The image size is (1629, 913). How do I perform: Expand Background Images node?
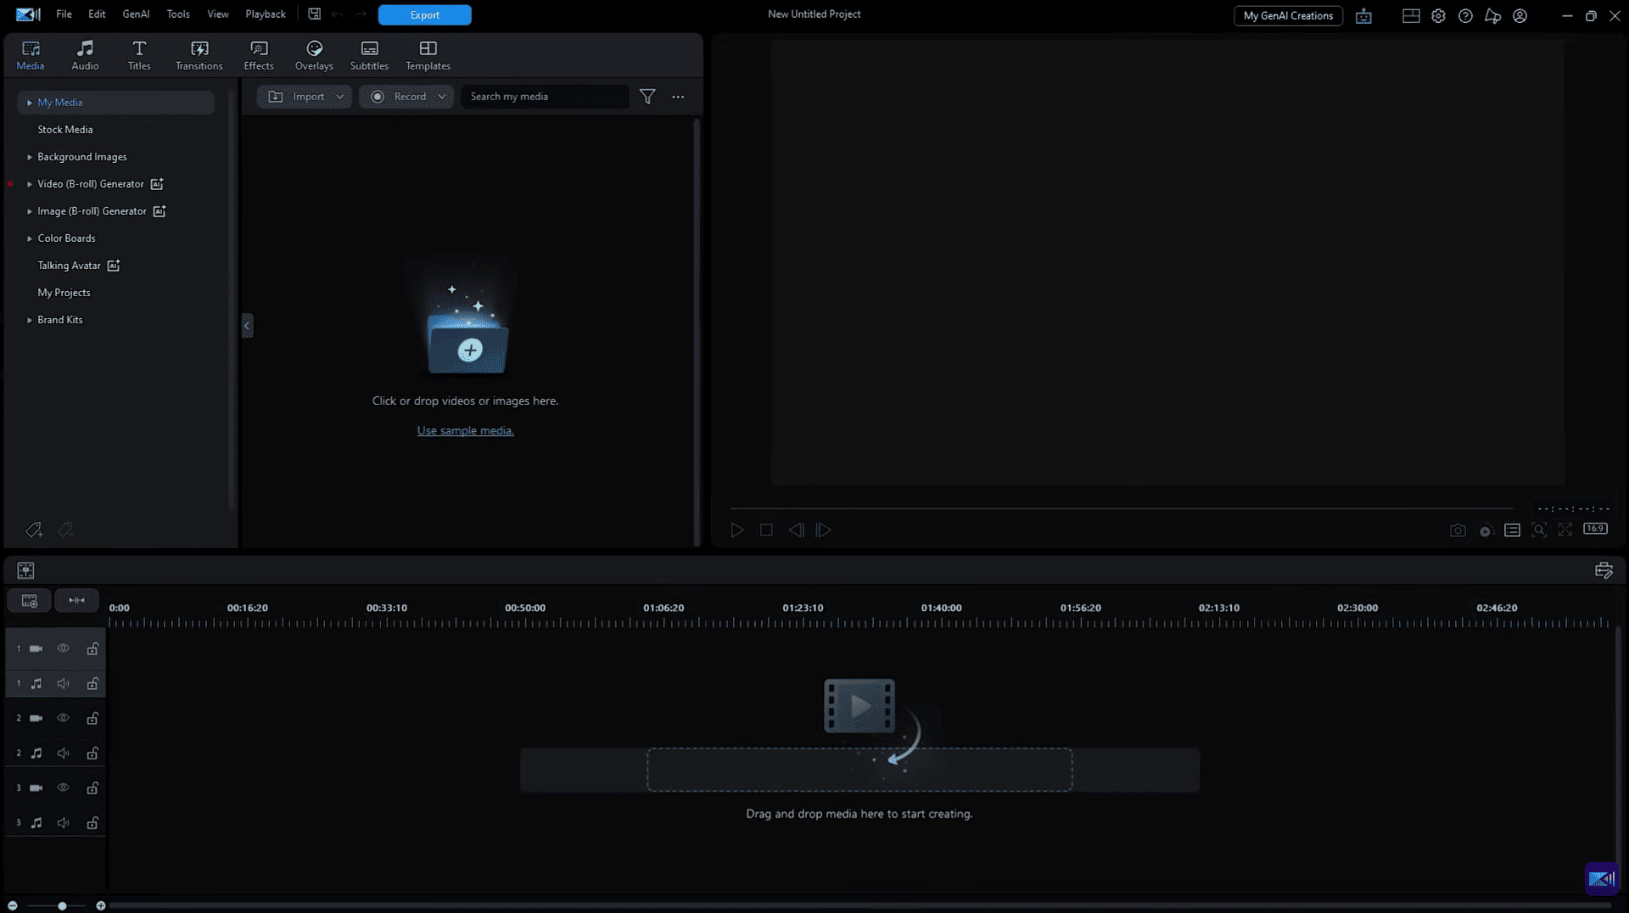(x=30, y=157)
